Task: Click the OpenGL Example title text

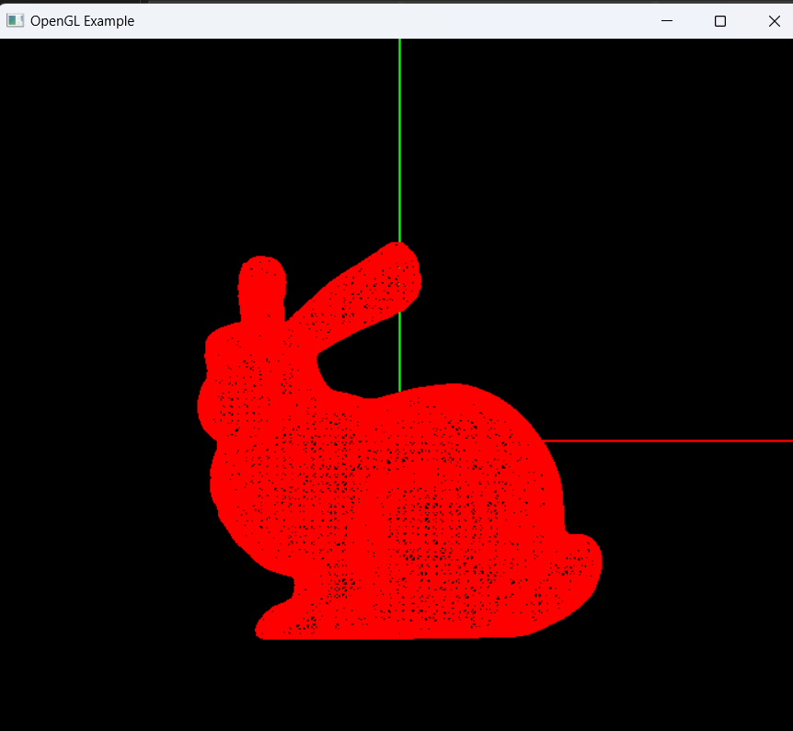Action: (x=83, y=21)
